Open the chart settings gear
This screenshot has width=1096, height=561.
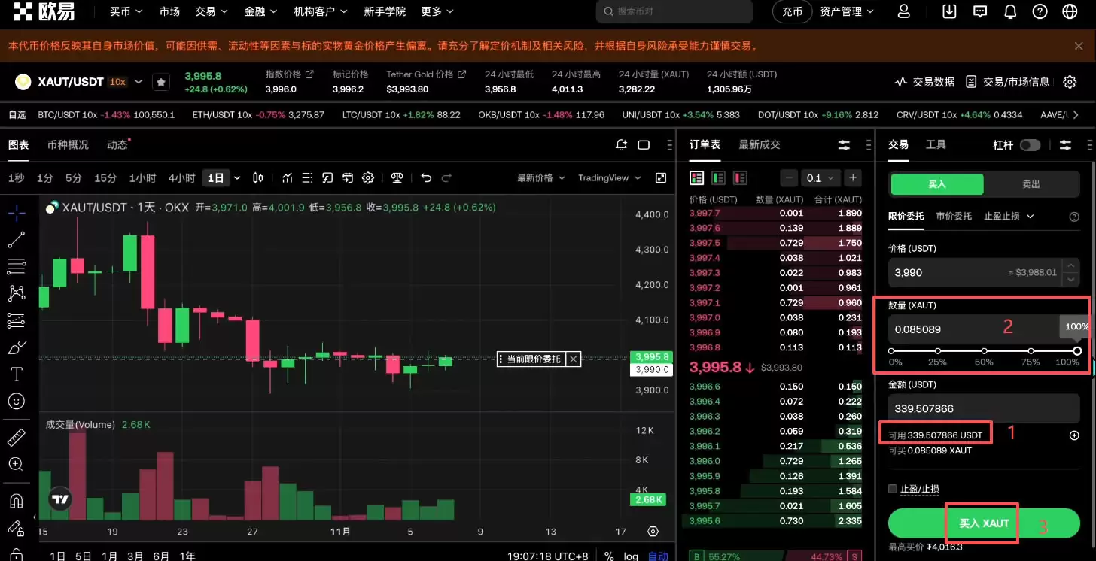[367, 177]
